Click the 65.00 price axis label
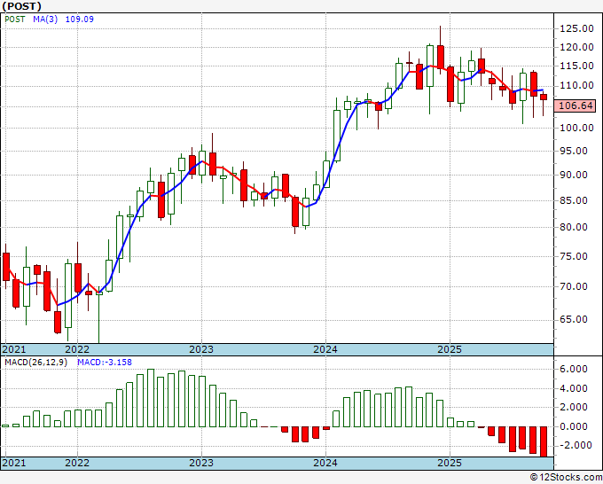The width and height of the screenshot is (603, 484). [x=574, y=319]
